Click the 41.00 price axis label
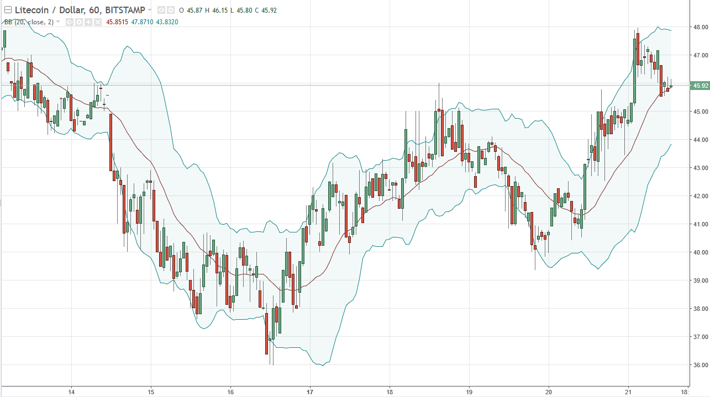Screen dimensions: 710x397 (700, 224)
